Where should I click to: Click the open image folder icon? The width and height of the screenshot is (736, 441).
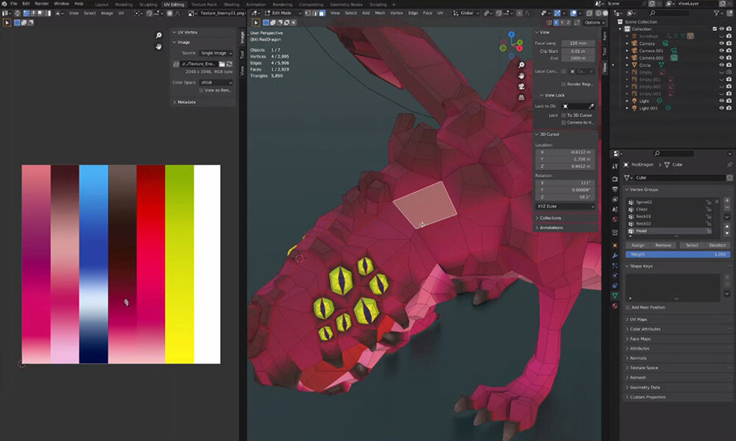point(222,65)
